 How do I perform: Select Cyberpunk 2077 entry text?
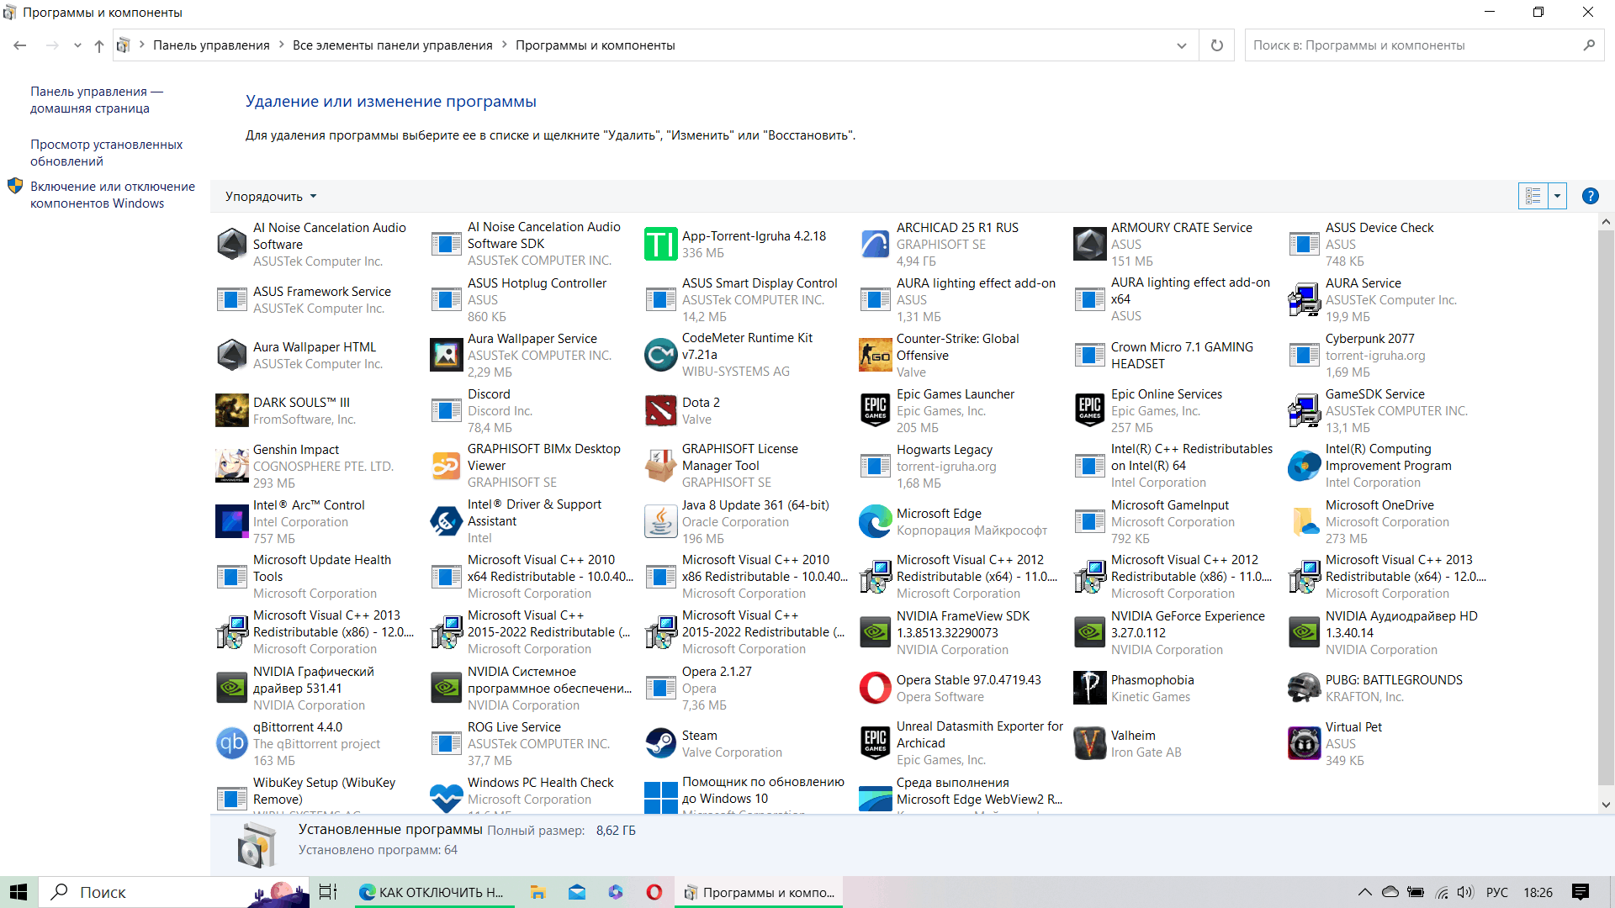click(x=1369, y=339)
